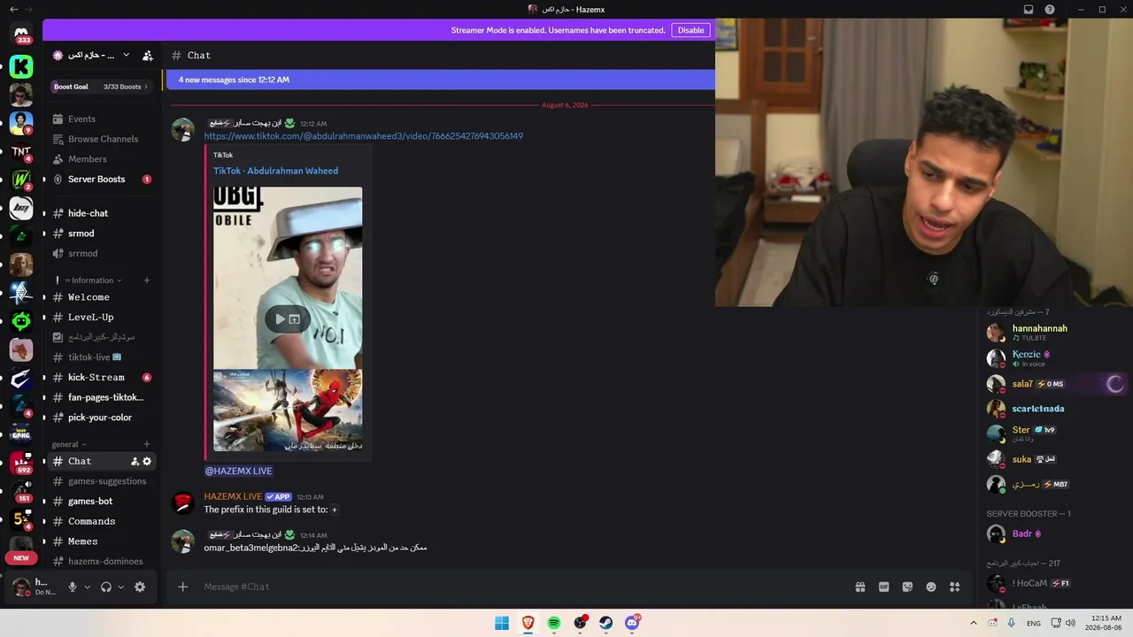This screenshot has height=637, width=1133.
Task: Open Brave browser from the taskbar
Action: coord(528,623)
